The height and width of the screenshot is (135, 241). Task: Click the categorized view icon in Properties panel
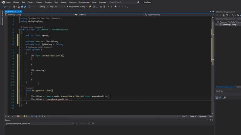click(217, 97)
